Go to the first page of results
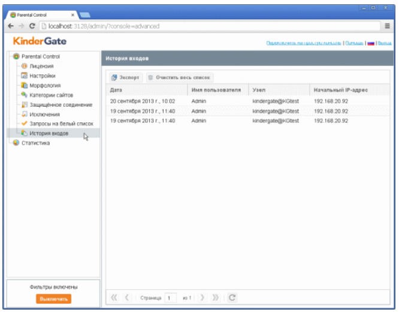Viewport: 399px width, 312px height. coord(115,297)
